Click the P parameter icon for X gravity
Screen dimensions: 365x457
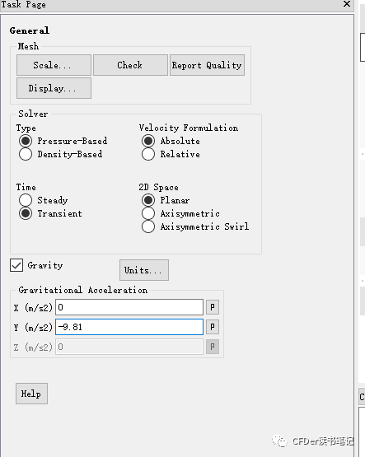point(213,307)
